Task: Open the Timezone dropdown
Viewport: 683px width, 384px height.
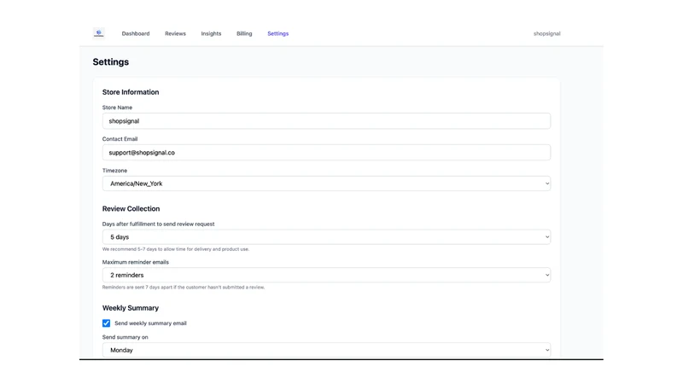Action: click(x=326, y=183)
